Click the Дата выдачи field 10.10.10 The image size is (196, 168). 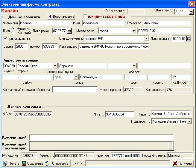[x=179, y=39]
